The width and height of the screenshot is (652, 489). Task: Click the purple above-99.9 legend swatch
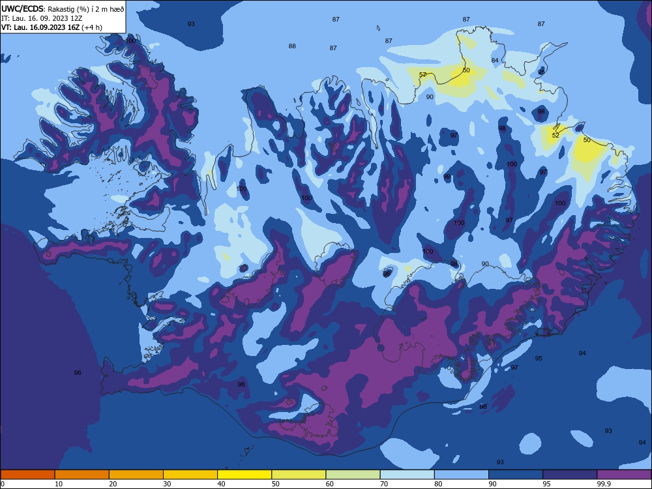(x=624, y=475)
